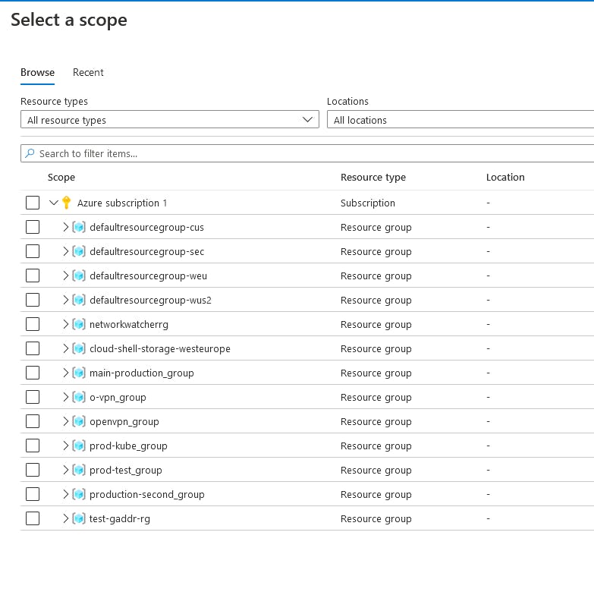Expand the defaultresourcegroup-weu node
Screen dimensions: 594x592
coord(65,276)
